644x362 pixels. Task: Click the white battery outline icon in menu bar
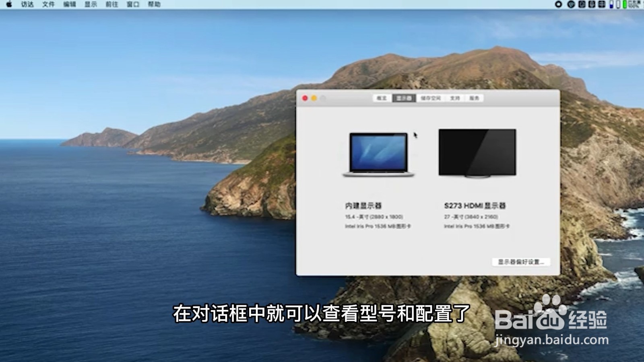618,5
